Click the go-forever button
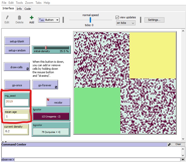 click(x=45, y=85)
